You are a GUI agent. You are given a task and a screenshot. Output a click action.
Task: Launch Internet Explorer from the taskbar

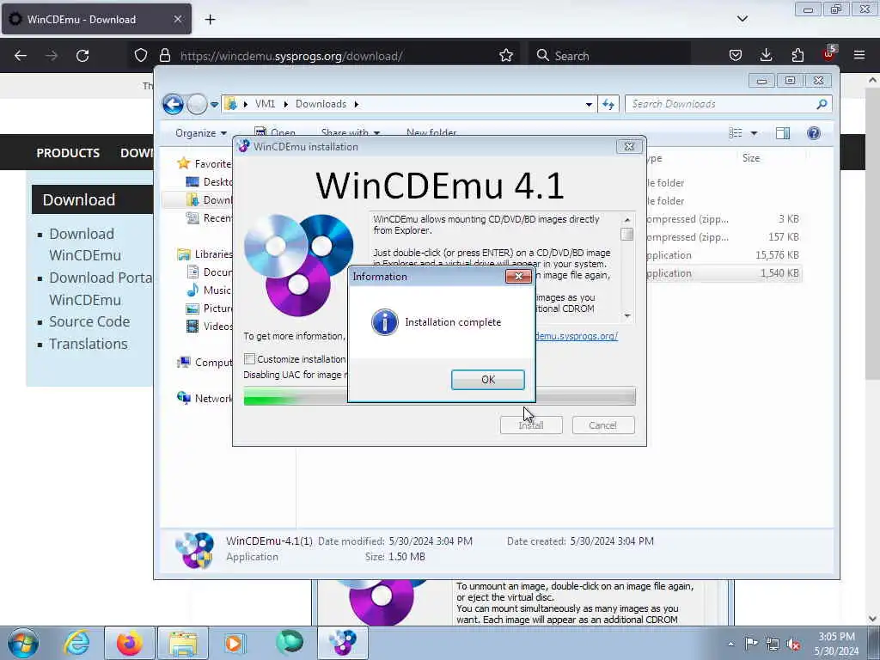point(76,643)
